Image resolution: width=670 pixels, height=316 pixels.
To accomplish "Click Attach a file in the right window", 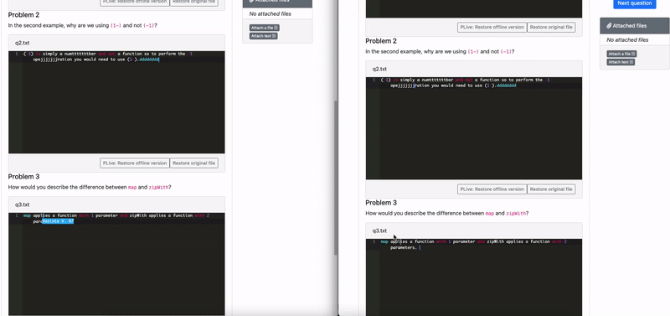I will pyautogui.click(x=621, y=54).
